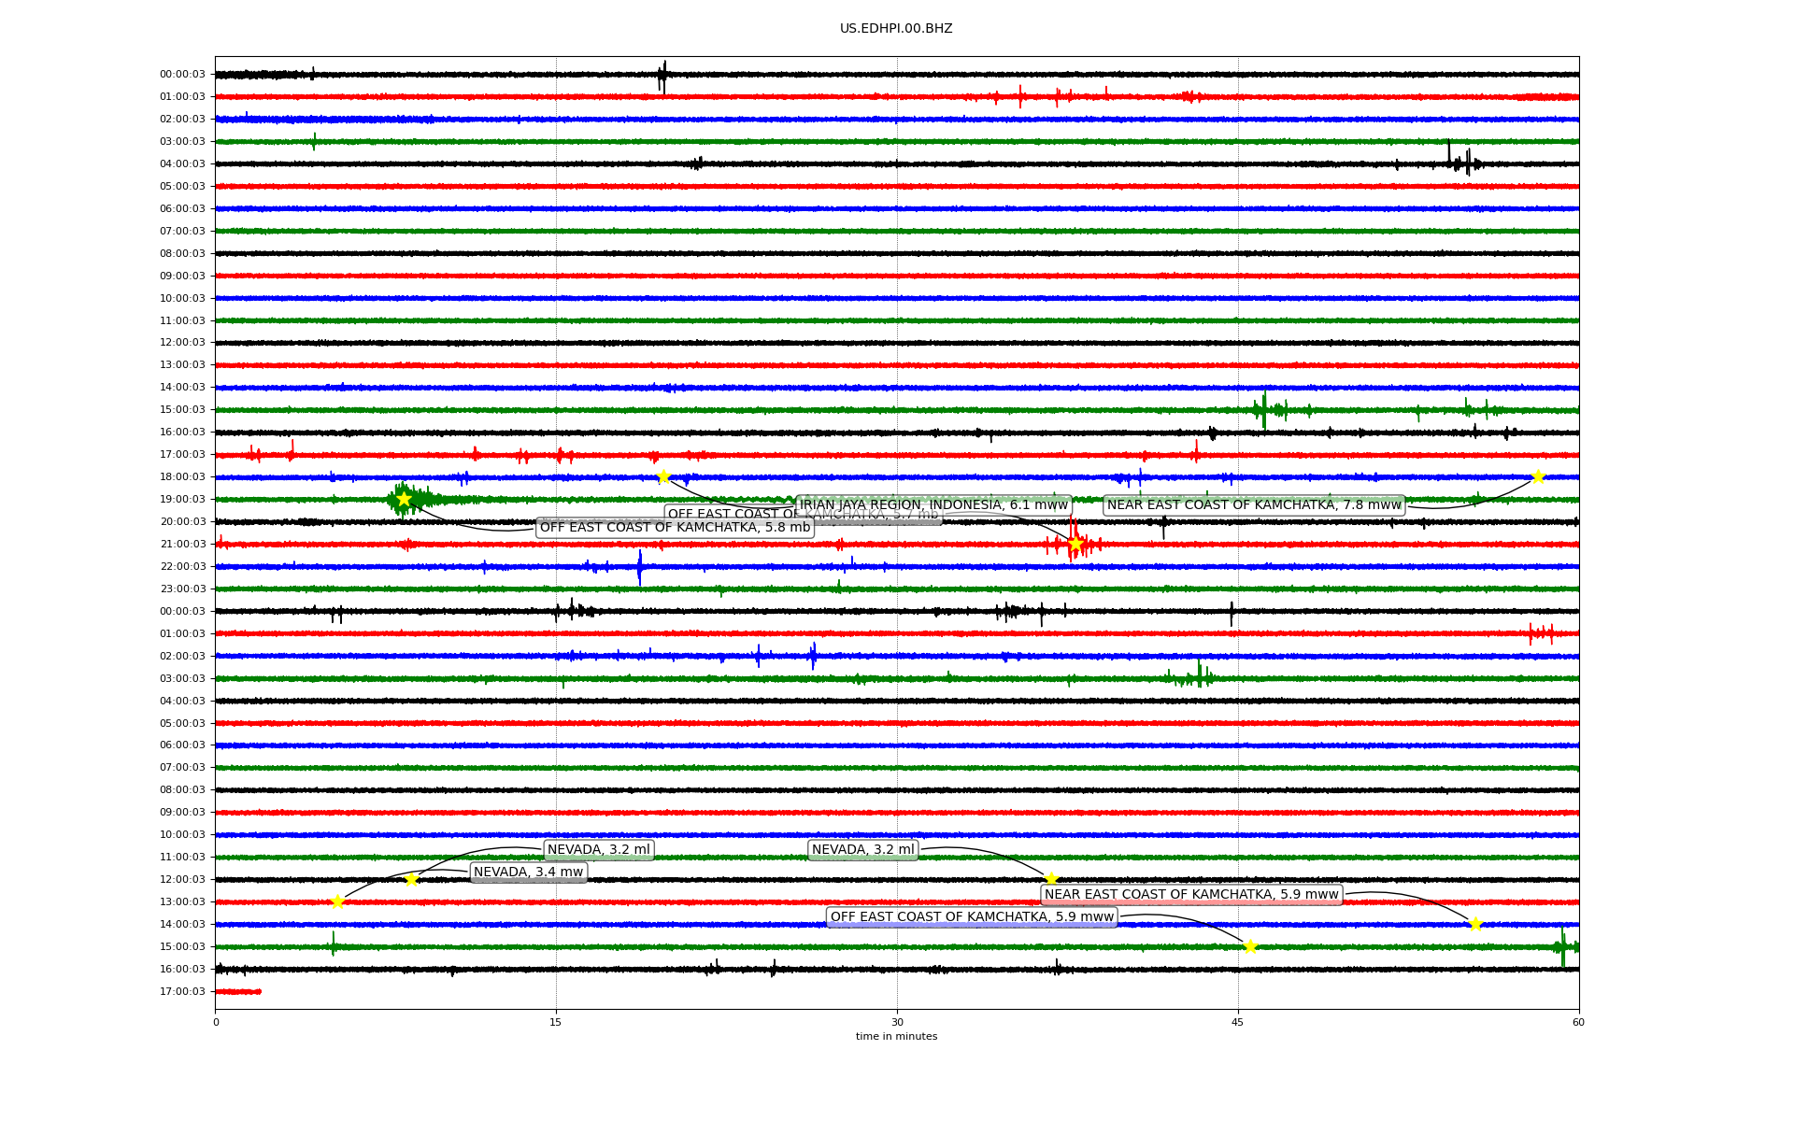The height and width of the screenshot is (1121, 1794).
Task: Click the 45 tick on the time axis
Action: [1238, 1022]
